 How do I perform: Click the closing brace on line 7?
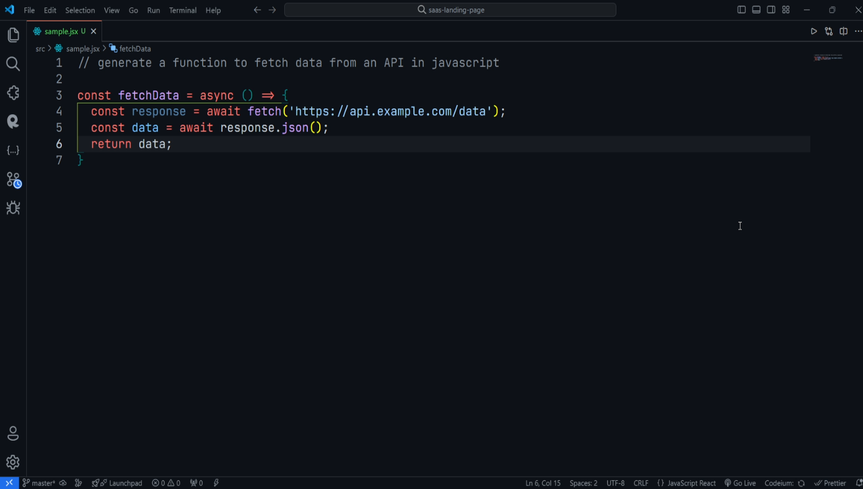click(80, 160)
